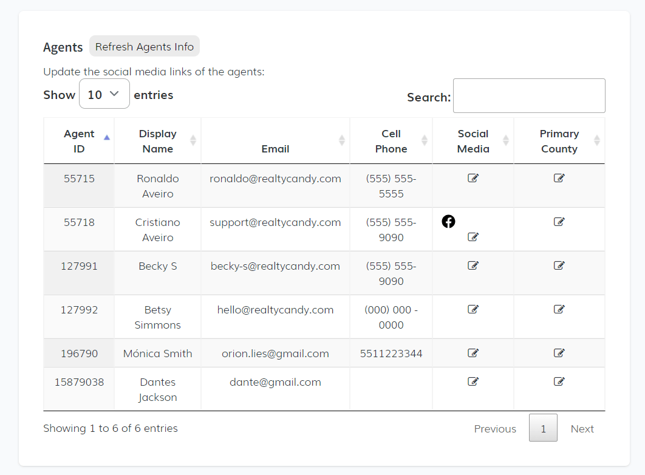Viewport: 645px width, 475px height.
Task: Edit social media for Betsy Simmons
Action: pyautogui.click(x=473, y=309)
